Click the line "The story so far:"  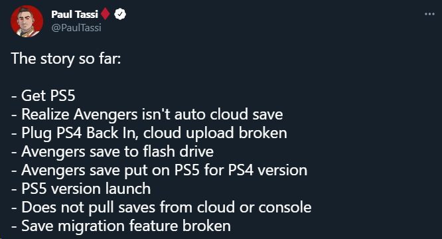66,59
